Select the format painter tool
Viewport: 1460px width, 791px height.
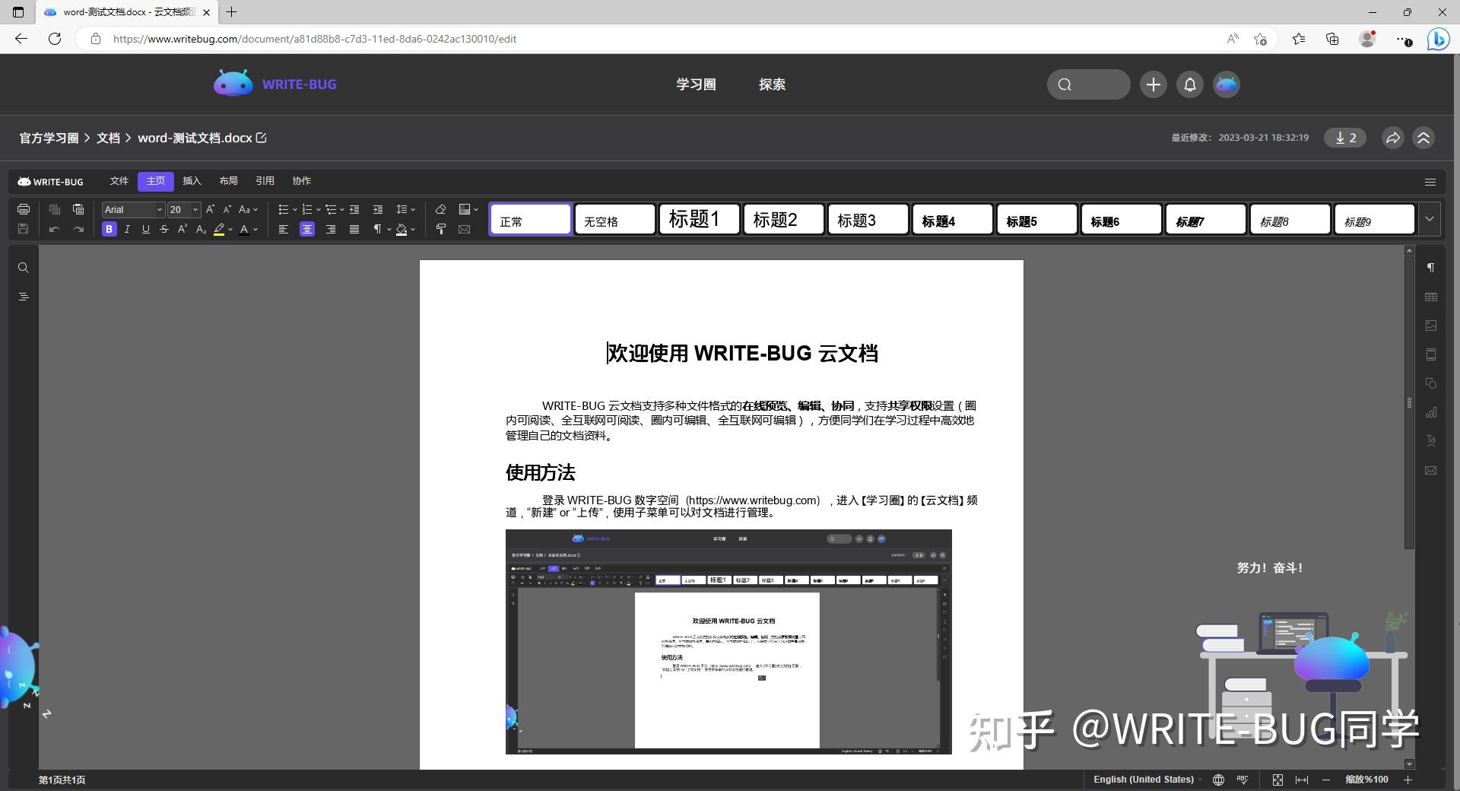(x=441, y=229)
